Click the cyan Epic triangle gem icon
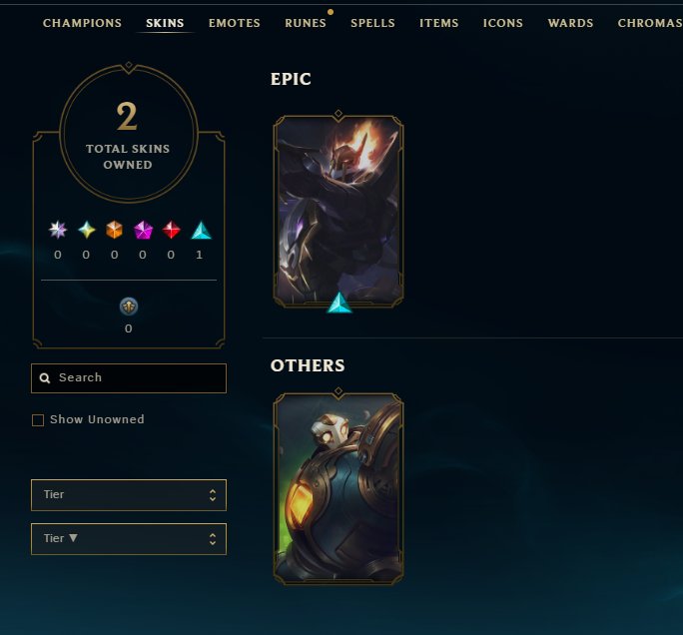The height and width of the screenshot is (635, 683). point(201,230)
